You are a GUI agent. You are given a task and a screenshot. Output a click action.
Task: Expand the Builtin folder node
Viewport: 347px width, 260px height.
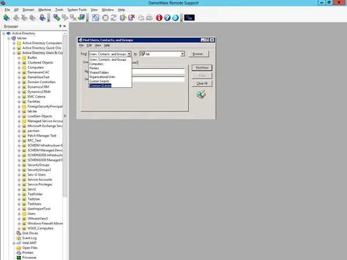(x=19, y=58)
